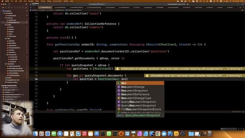Open PizzaShopApp file in navigator
245x138 pixels.
click(x=11, y=16)
